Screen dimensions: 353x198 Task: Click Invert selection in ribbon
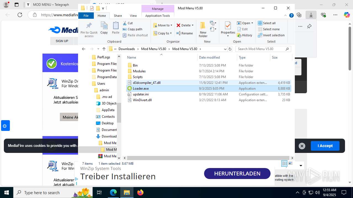[x=271, y=35]
